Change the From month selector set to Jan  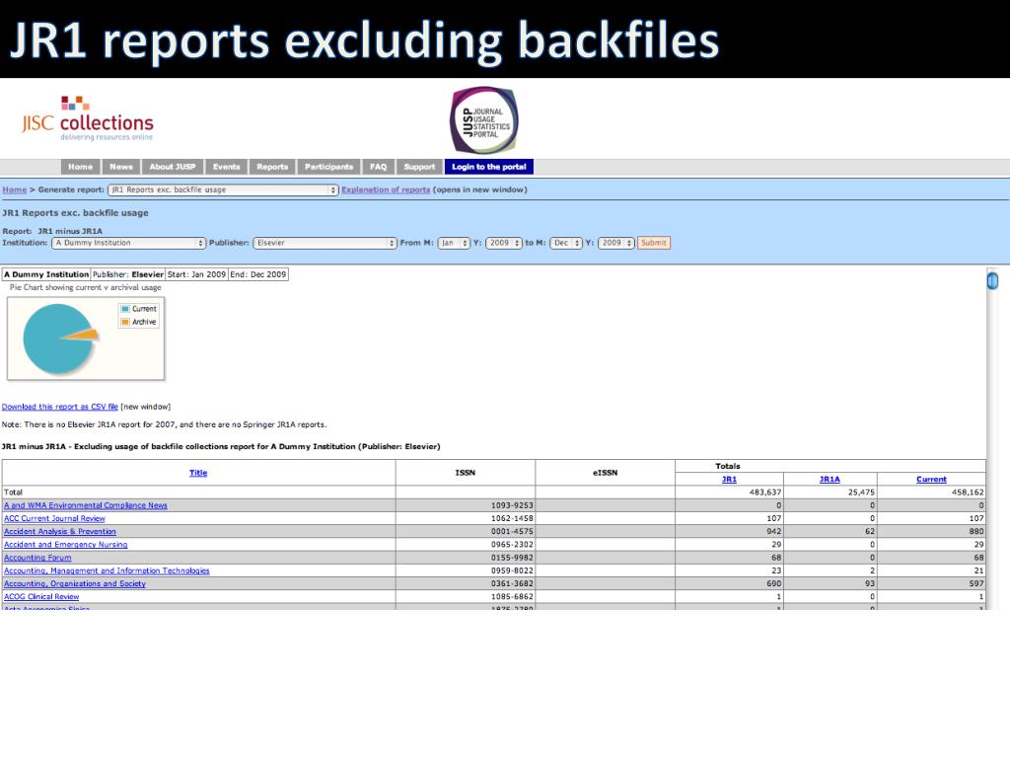tap(454, 243)
